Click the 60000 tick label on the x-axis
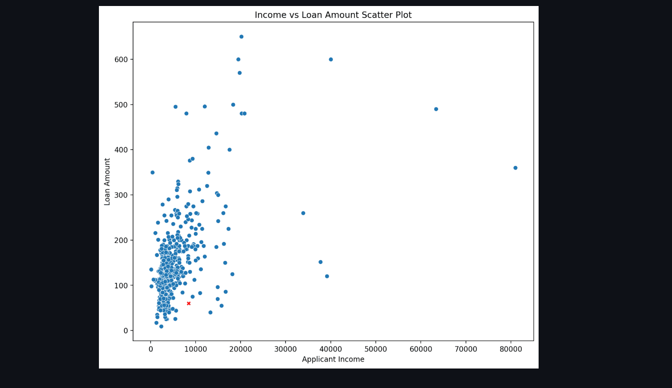Viewport: 672px width, 388px height. 420,350
